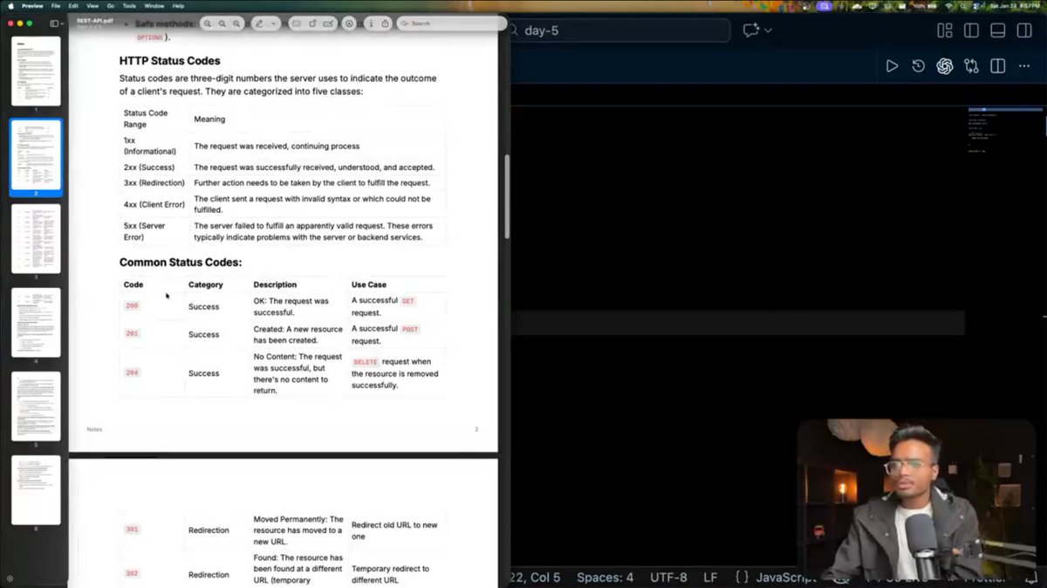The width and height of the screenshot is (1047, 588).
Task: Select page 5 thumbnail in sidebar
Action: tap(36, 407)
